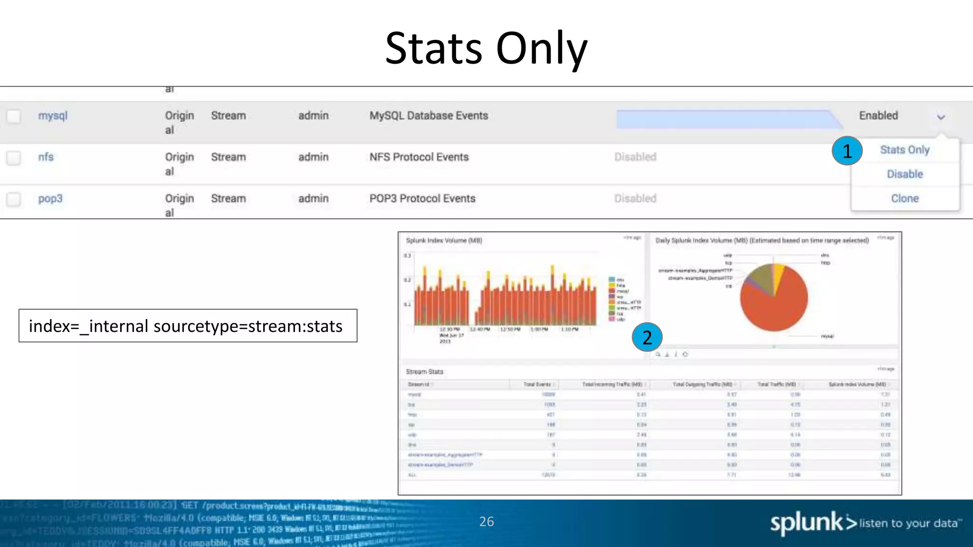973x547 pixels.
Task: Sort by Total Events column header
Action: [x=537, y=384]
